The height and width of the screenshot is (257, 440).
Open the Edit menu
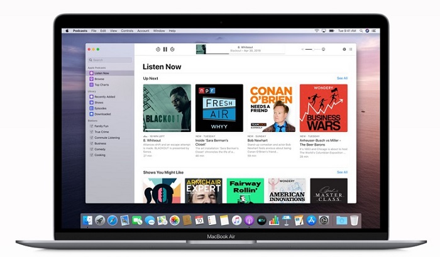pyautogui.click(x=103, y=31)
